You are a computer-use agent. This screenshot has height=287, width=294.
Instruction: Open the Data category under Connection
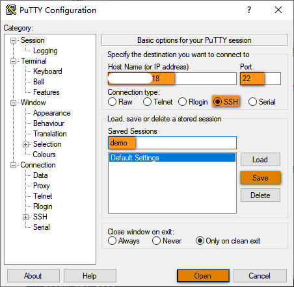coord(40,175)
